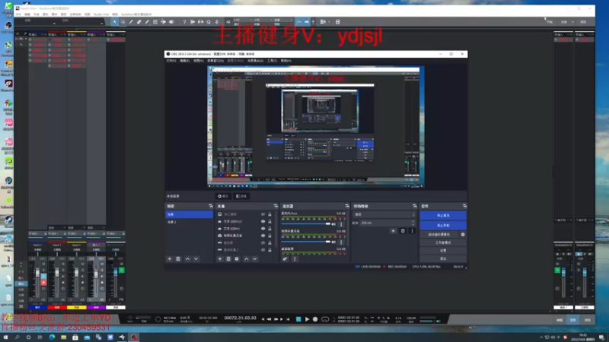Click the microphone icon in Studio One toolbar
609x342 pixels.
[x=217, y=22]
